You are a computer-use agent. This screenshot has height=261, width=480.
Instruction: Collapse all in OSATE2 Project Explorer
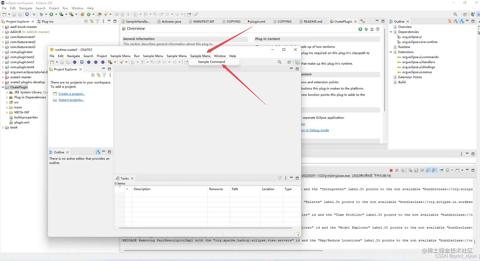[x=93, y=75]
